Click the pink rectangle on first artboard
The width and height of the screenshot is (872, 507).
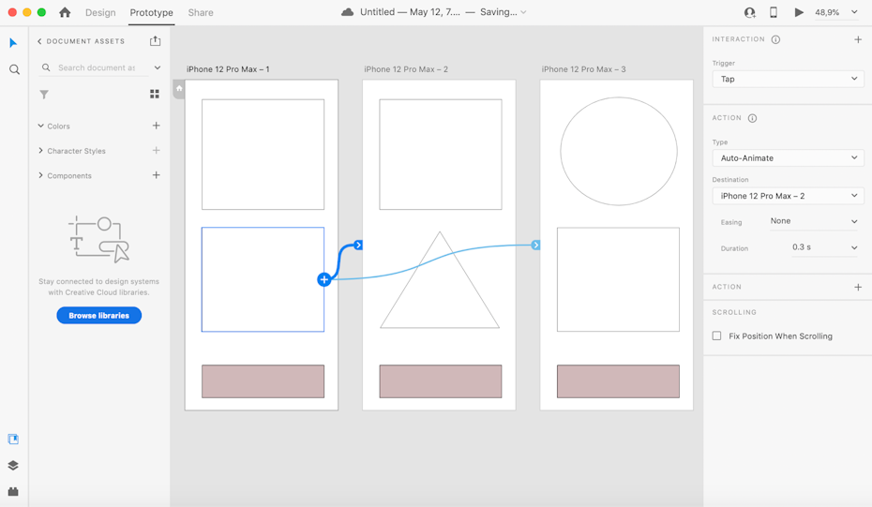tap(263, 381)
